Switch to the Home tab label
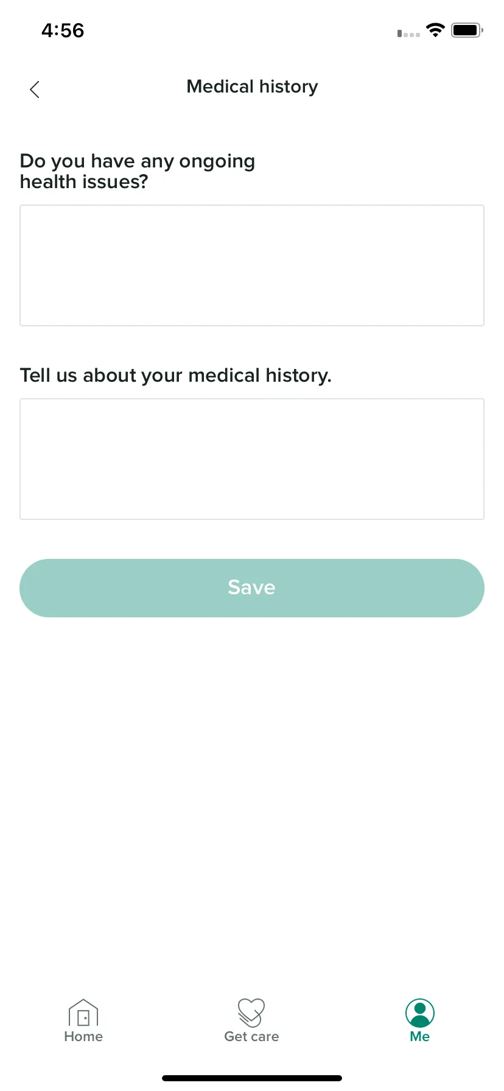The height and width of the screenshot is (1091, 504). click(83, 1036)
